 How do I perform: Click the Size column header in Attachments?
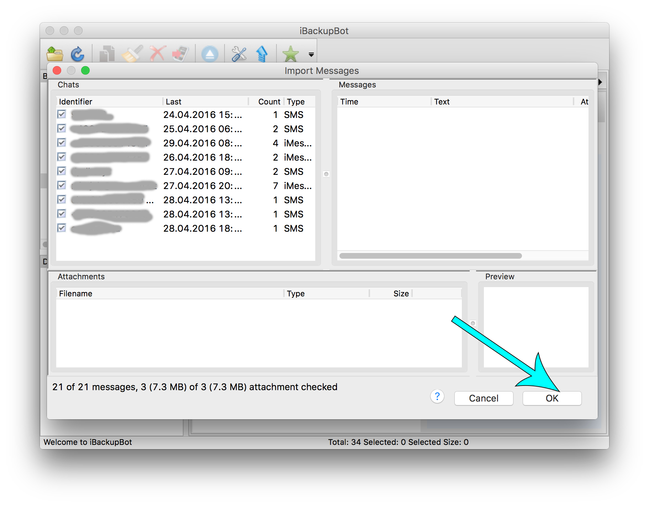pos(391,294)
